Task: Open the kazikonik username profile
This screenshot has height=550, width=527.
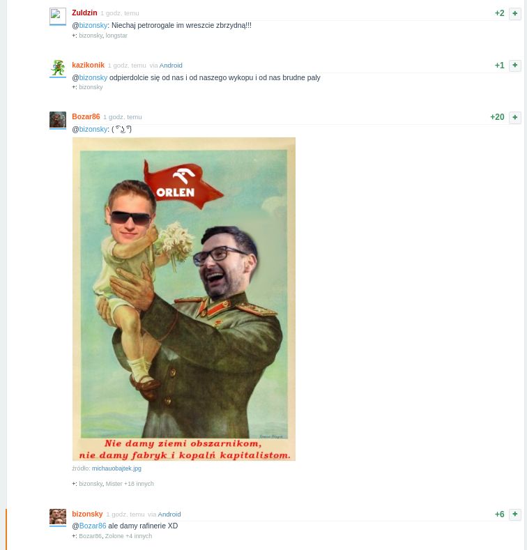Action: pos(88,65)
